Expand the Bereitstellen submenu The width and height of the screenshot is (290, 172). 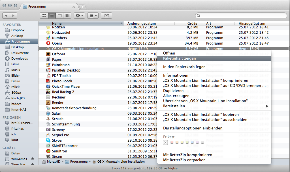[x=214, y=106]
